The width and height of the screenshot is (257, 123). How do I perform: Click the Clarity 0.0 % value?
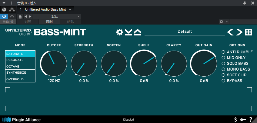tap(174, 81)
